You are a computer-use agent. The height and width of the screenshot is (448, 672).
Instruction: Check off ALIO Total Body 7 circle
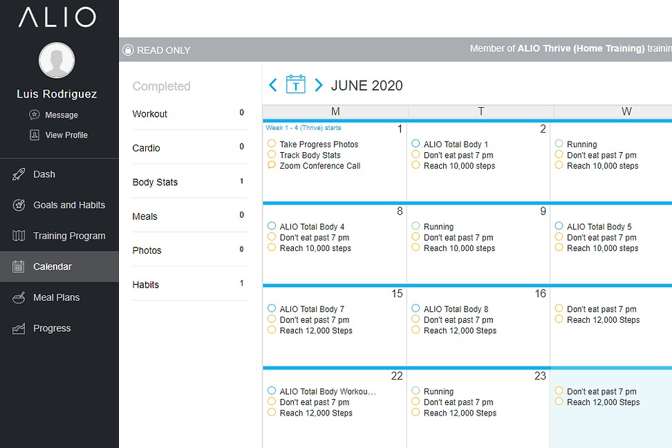pos(271,308)
